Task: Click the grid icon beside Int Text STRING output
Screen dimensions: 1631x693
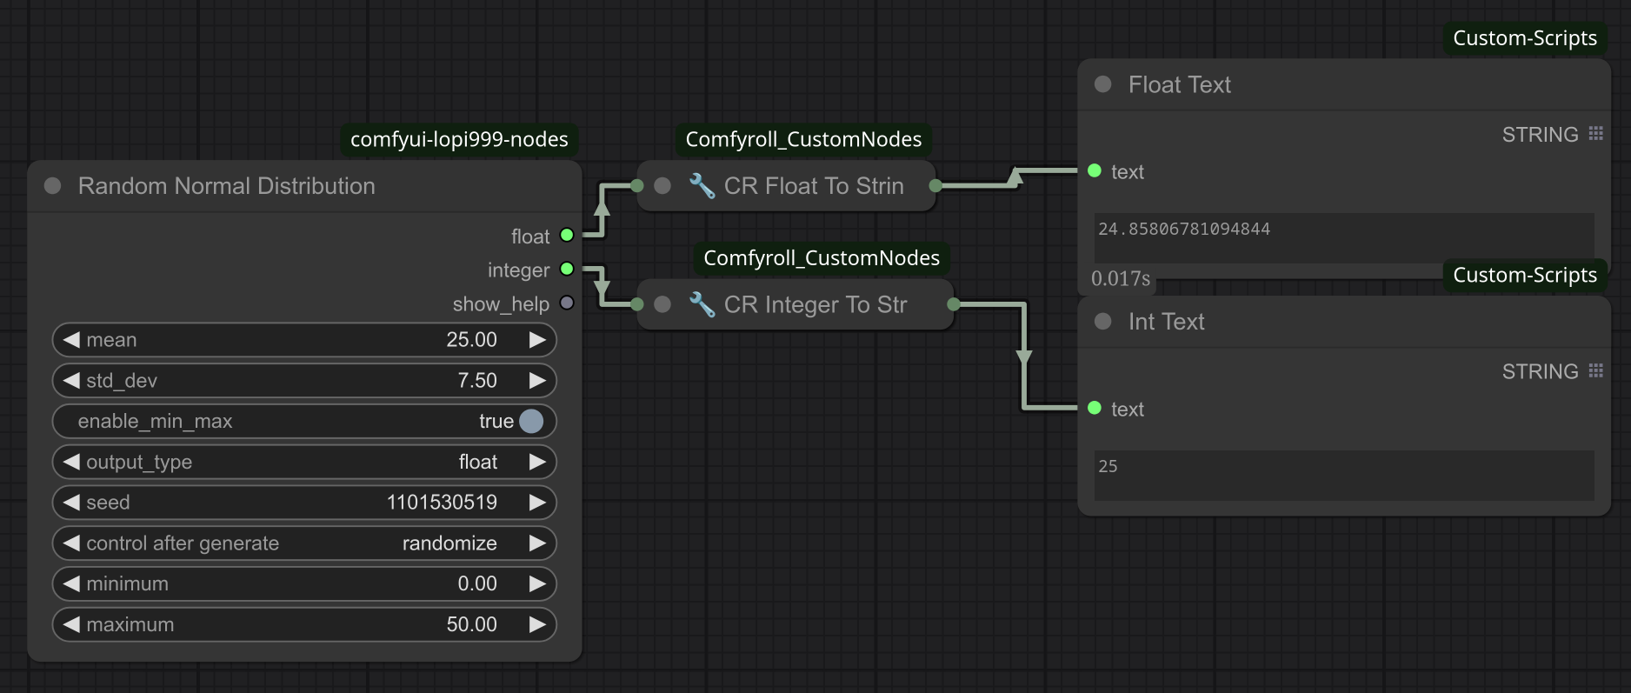Action: 1595,371
